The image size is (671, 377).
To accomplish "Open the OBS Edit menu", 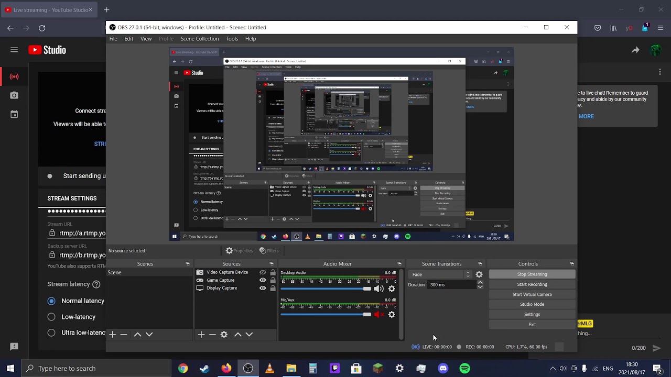I will tap(128, 39).
